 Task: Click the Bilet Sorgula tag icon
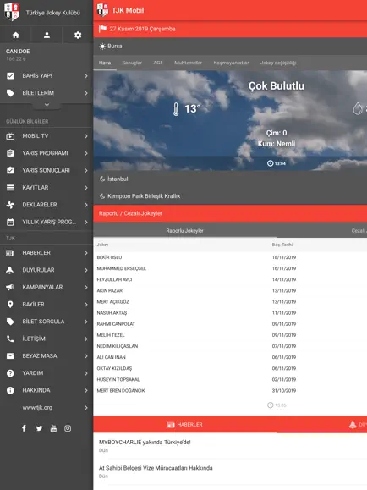click(10, 322)
